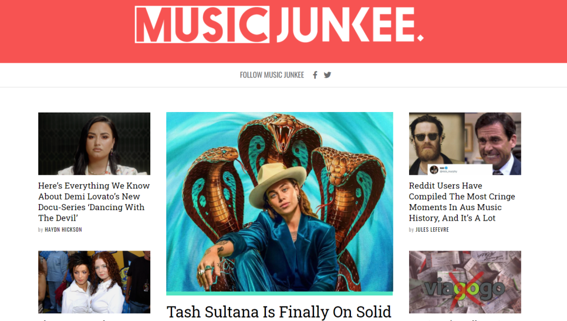Click the small tweet embed in the Reddit image
Viewport: 567px width, 321px height.
(460, 169)
